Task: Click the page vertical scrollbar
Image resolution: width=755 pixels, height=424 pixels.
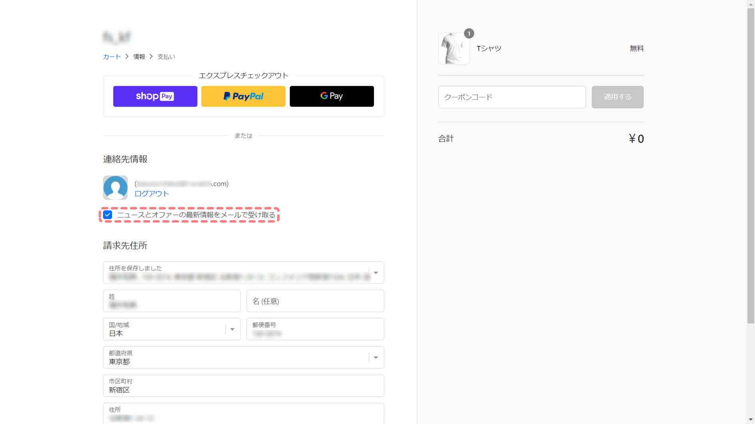Action: 751,166
